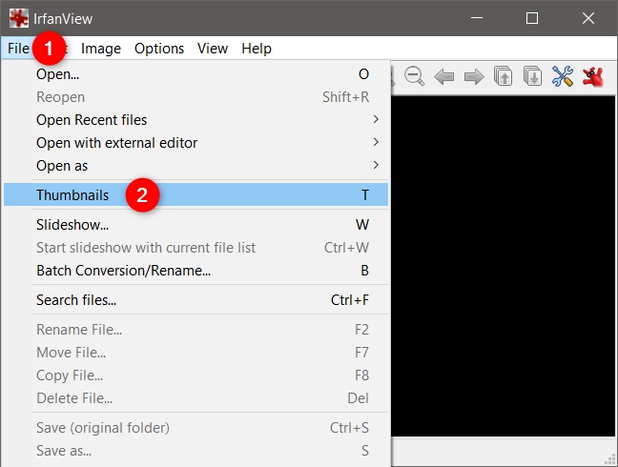Open the View menu
This screenshot has width=618, height=467.
(x=213, y=49)
